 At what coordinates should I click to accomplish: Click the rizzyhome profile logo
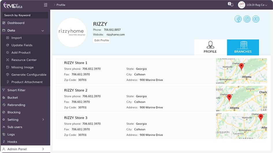click(72, 32)
